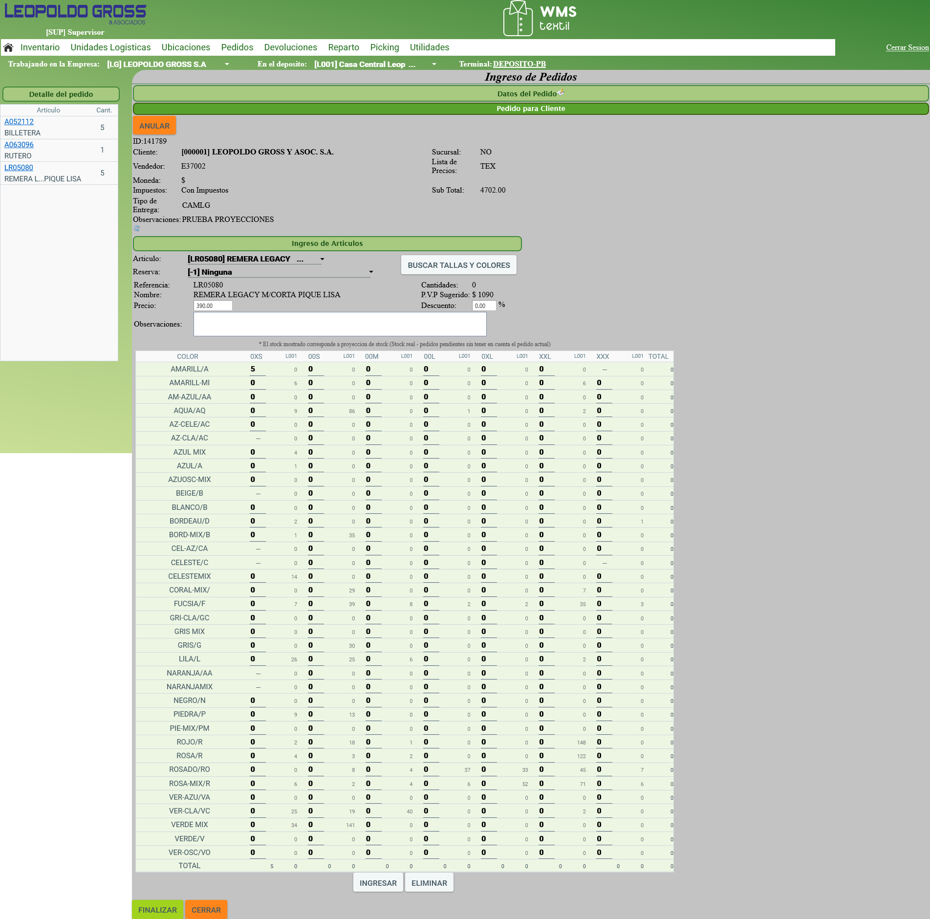Open the Articulo dropdown showing LR05080
This screenshot has height=919, width=930.
click(x=322, y=259)
